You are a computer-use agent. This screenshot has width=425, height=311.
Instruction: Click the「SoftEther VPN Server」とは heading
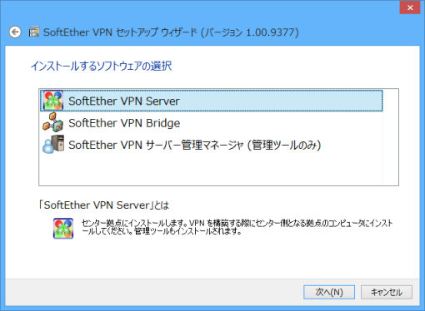click(104, 205)
